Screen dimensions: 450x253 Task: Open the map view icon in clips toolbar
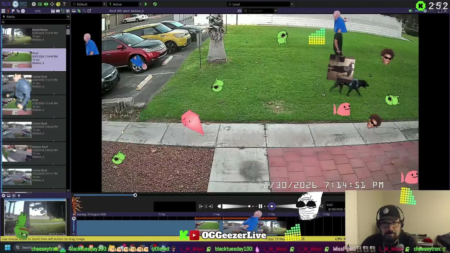(67, 11)
